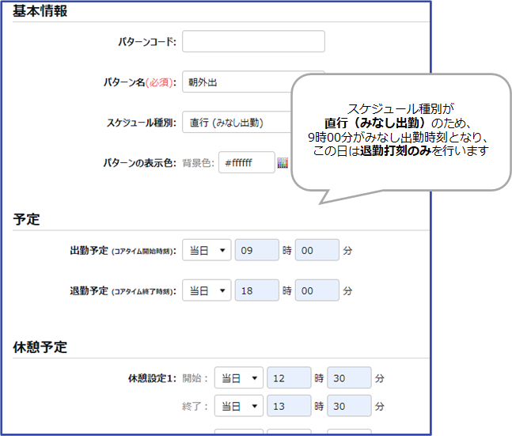Open the 休憩 終了 day dropdown
This screenshot has height=436, width=512.
[x=239, y=406]
